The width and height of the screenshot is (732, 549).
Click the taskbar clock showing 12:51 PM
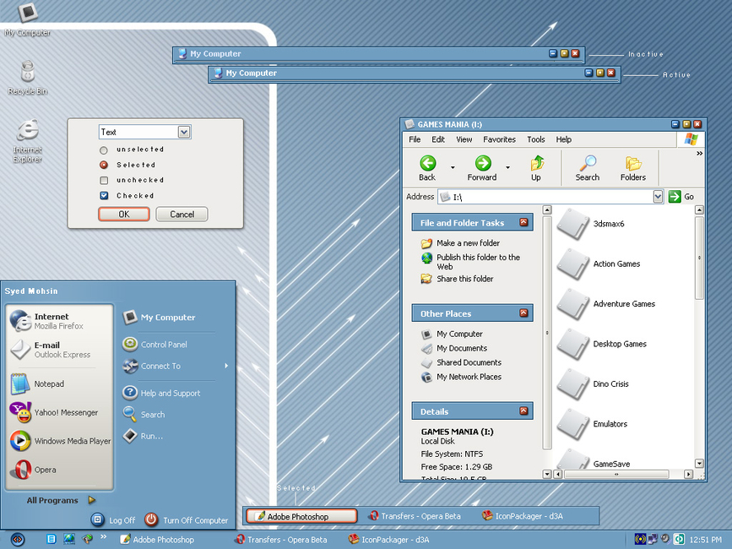pos(705,540)
